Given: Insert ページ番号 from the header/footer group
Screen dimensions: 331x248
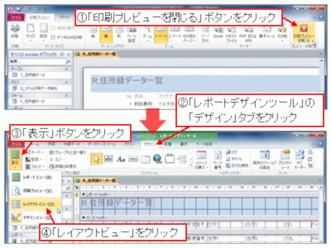Looking at the screenshot, I should [x=218, y=160].
